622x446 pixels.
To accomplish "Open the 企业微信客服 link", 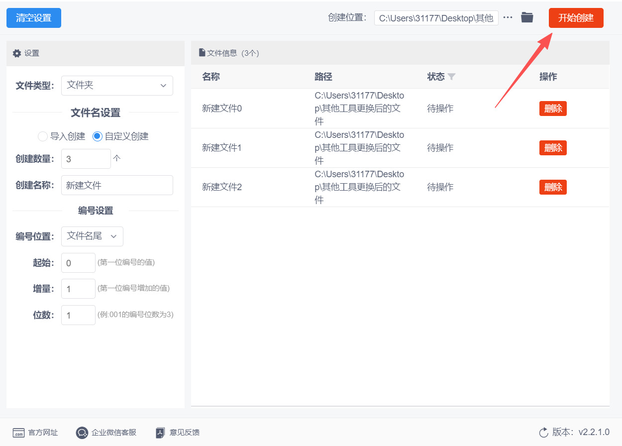I will click(x=113, y=433).
